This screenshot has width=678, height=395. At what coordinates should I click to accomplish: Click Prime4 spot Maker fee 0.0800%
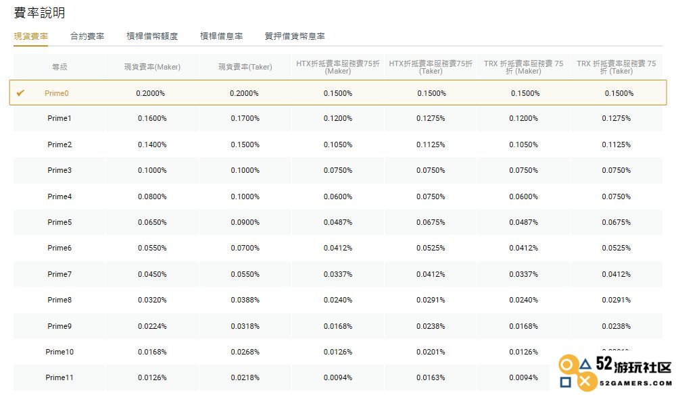152,196
